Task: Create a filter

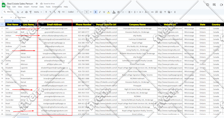Action: (165, 12)
